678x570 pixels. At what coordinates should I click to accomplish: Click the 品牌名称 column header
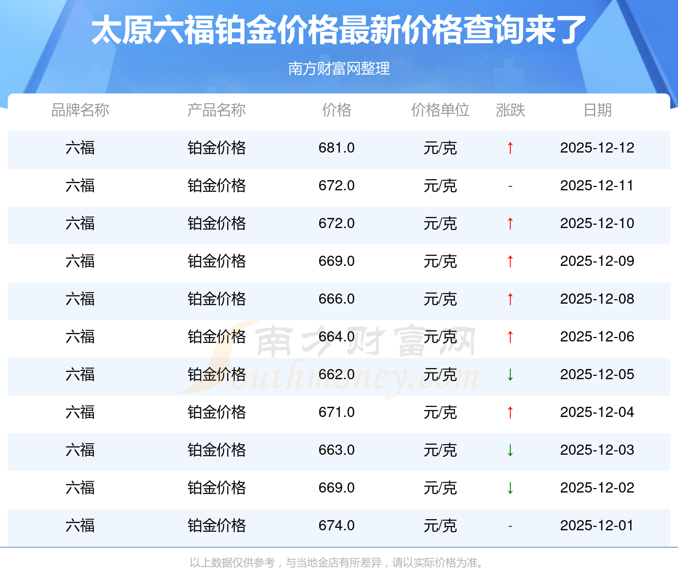pos(80,110)
